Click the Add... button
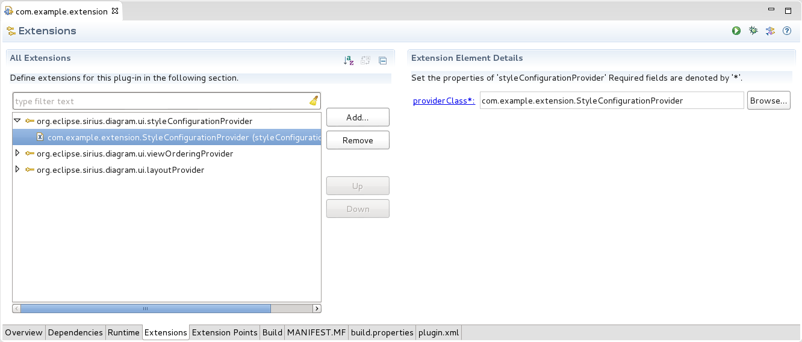Image resolution: width=802 pixels, height=342 pixels. click(x=358, y=117)
